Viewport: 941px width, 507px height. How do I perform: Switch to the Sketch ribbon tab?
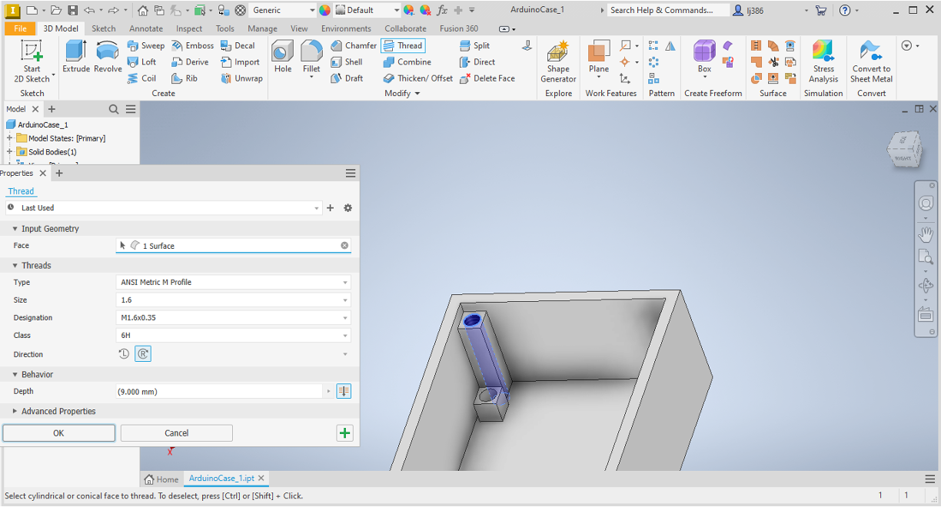pyautogui.click(x=104, y=28)
